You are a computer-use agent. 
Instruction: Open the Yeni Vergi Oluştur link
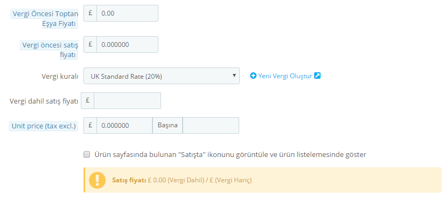coord(285,76)
